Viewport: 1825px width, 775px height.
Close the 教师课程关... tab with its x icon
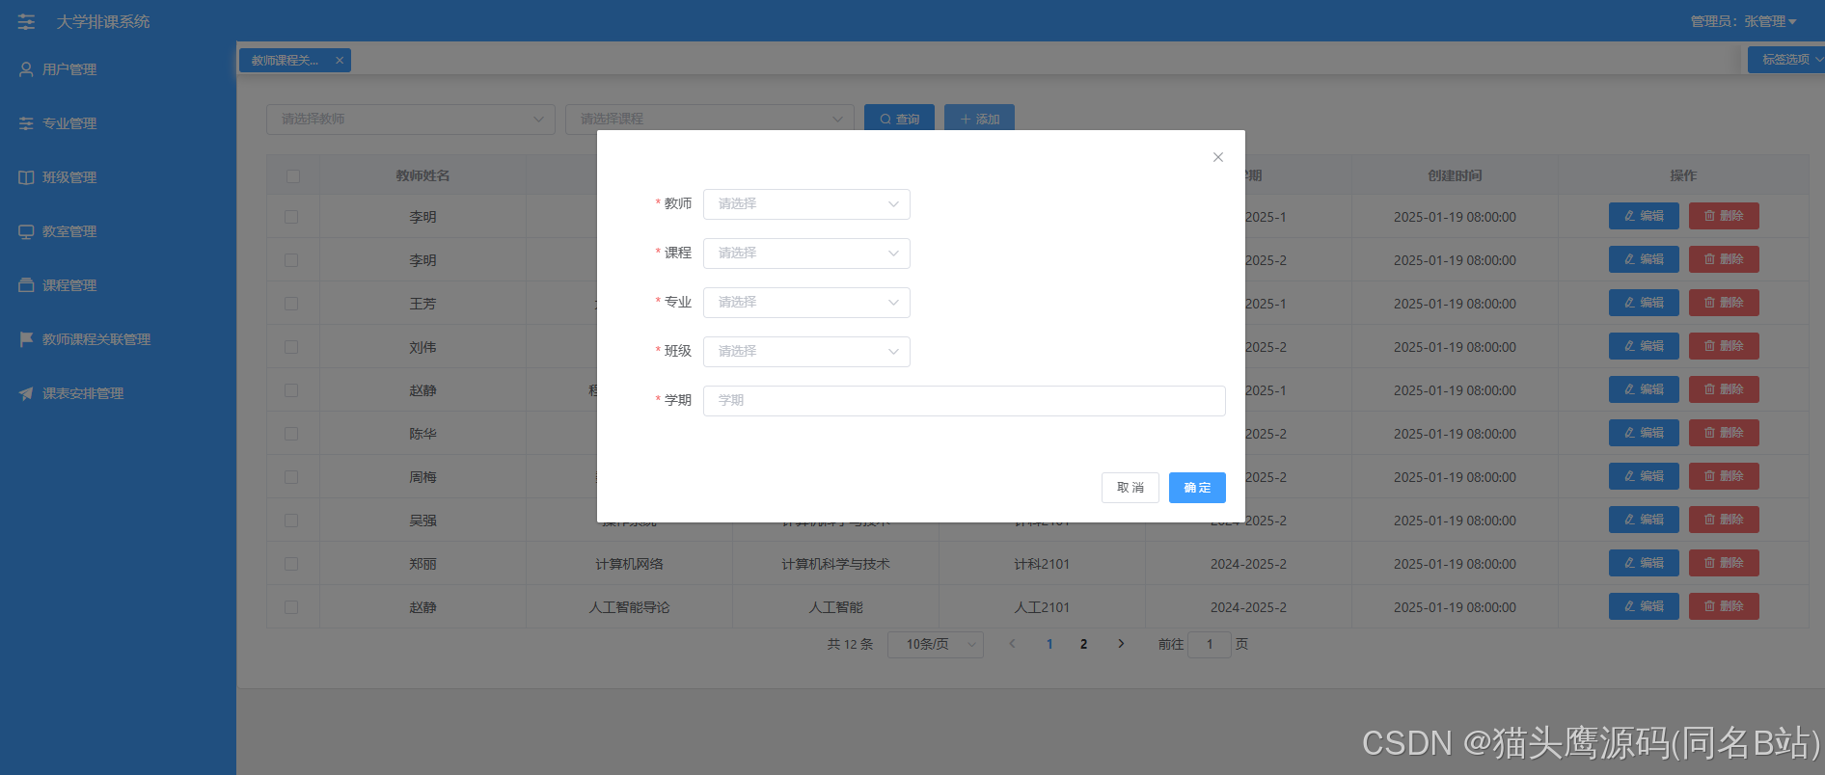pos(340,61)
